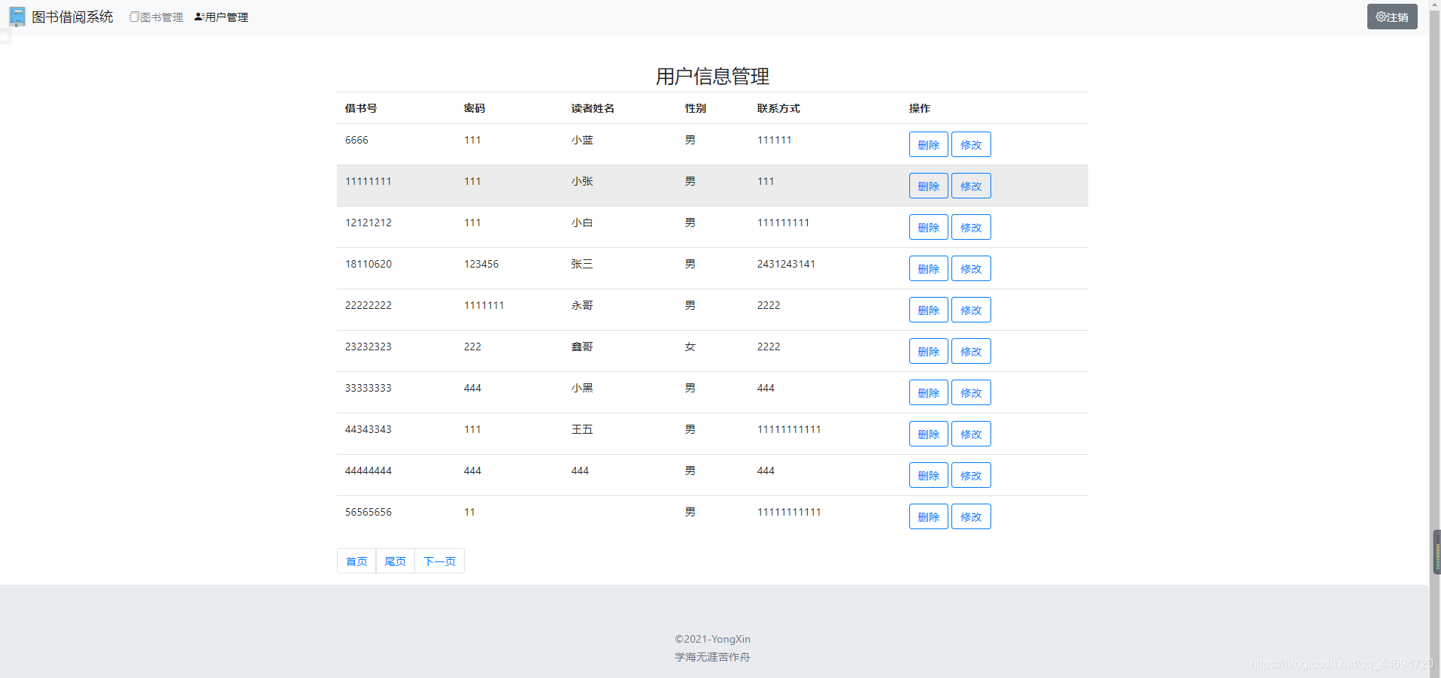Click the 注销 logout button
Viewport: 1441px width, 678px height.
point(1391,16)
